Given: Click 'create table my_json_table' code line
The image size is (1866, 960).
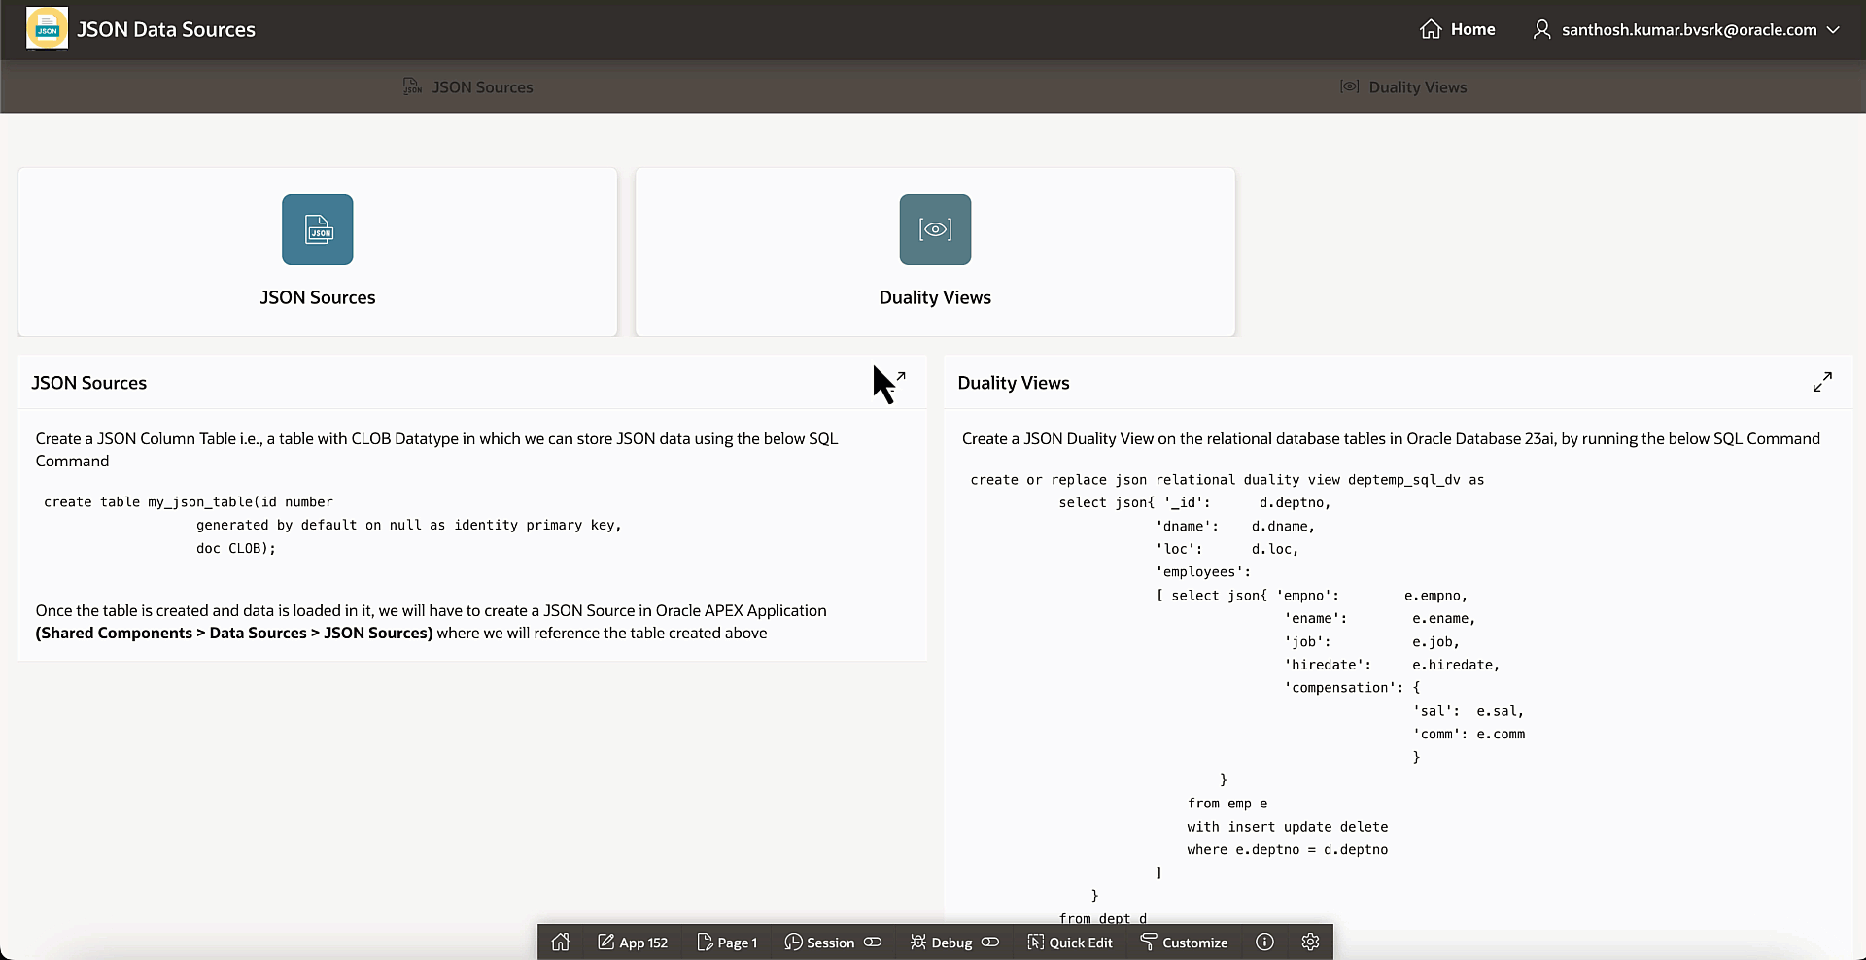Looking at the screenshot, I should (x=189, y=502).
